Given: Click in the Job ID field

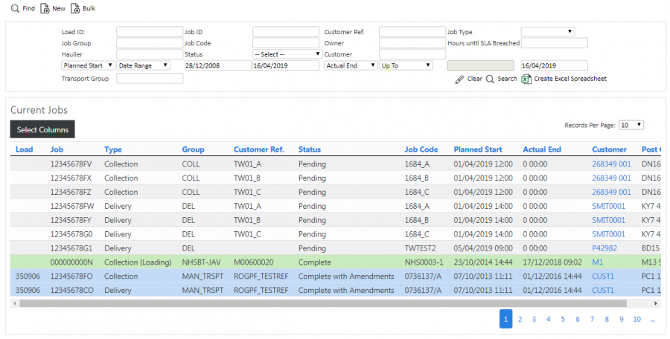Looking at the screenshot, I should (x=286, y=31).
